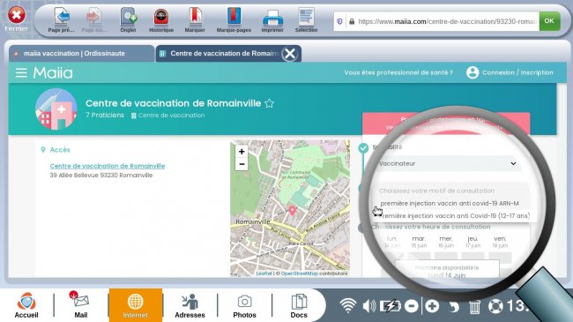The image size is (573, 322).
Task: Click the jeu. 17 juin column
Action: (473, 242)
